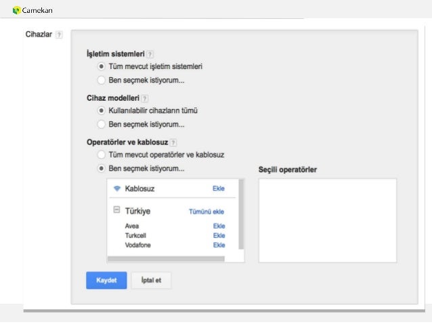
Task: Click the operator list vertical scrollbar
Action: click(241, 214)
